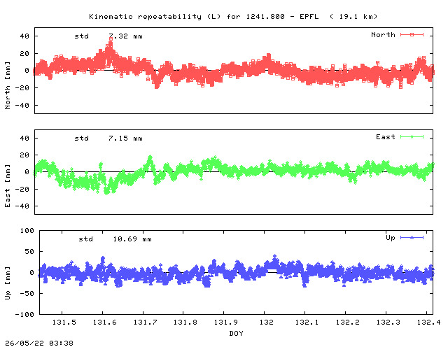Click the -50 tick on the Up axis
This screenshot has width=448, height=347.
pos(27,293)
